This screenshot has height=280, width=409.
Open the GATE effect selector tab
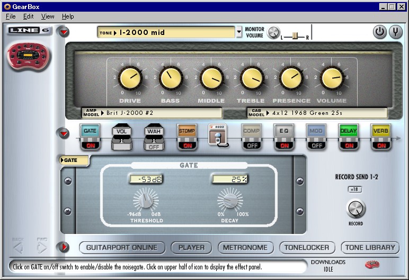74,160
